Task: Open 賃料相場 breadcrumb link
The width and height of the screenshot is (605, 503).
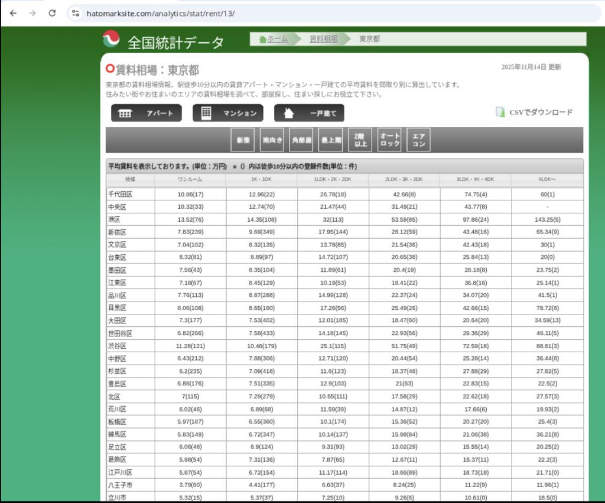Action: (x=324, y=39)
